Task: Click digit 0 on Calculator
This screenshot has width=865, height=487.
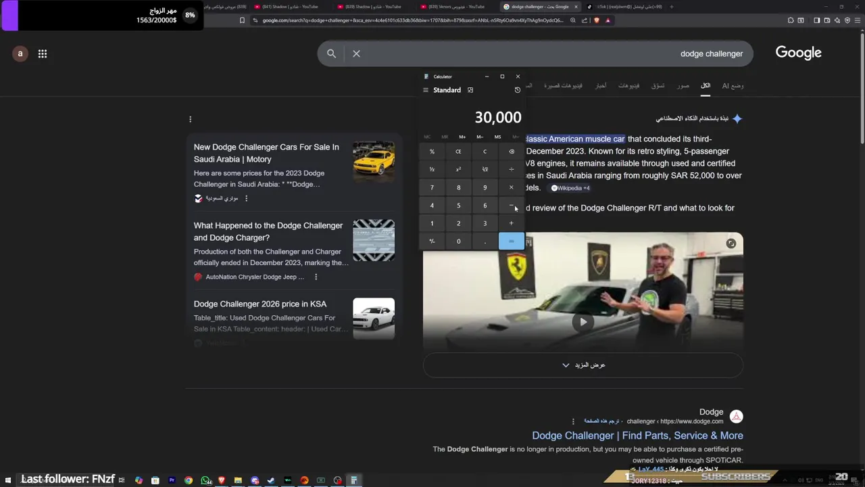Action: click(458, 241)
